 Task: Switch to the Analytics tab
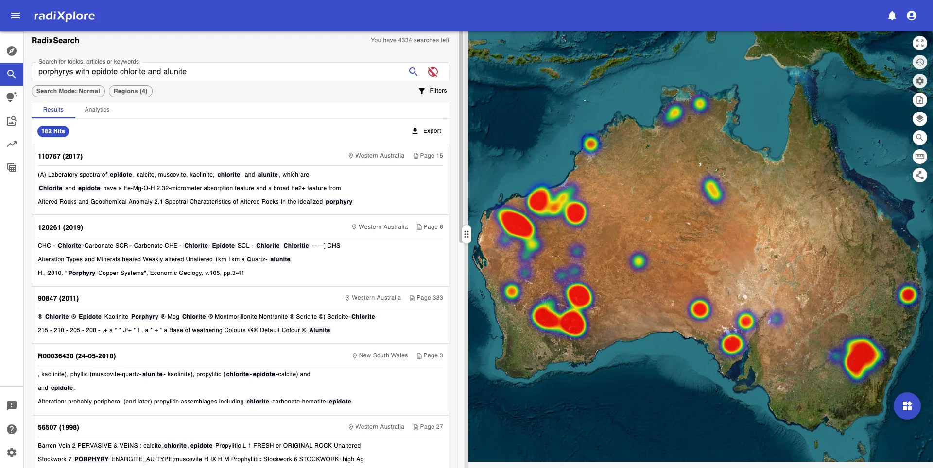click(97, 110)
